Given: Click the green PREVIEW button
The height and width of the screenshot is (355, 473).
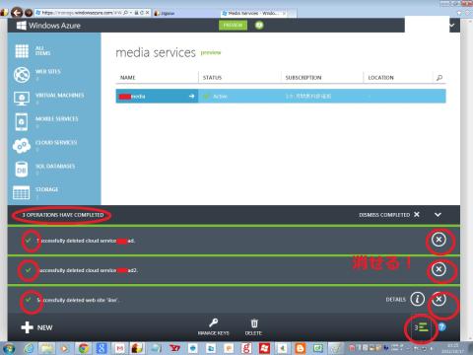Looking at the screenshot, I should pos(233,25).
